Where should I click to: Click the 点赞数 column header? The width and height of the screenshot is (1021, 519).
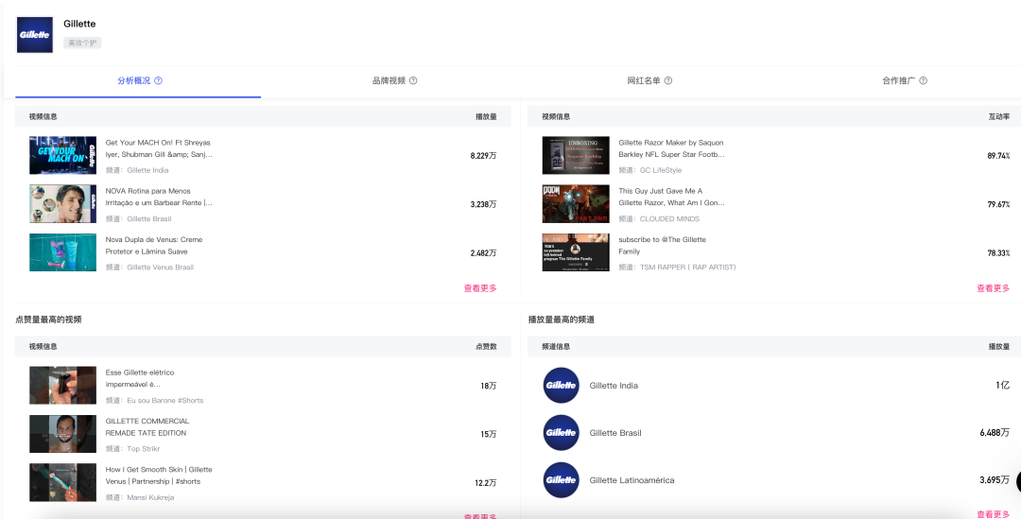[486, 346]
